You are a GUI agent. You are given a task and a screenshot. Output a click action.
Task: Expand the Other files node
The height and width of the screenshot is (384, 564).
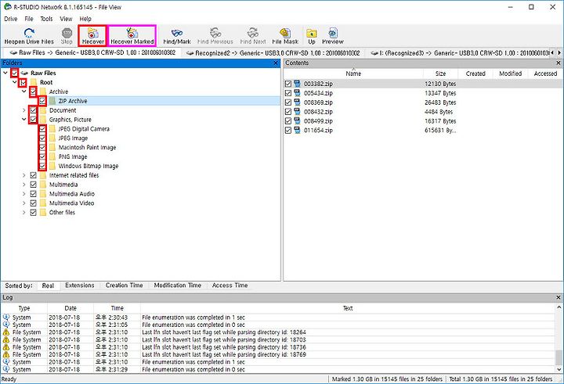(24, 213)
